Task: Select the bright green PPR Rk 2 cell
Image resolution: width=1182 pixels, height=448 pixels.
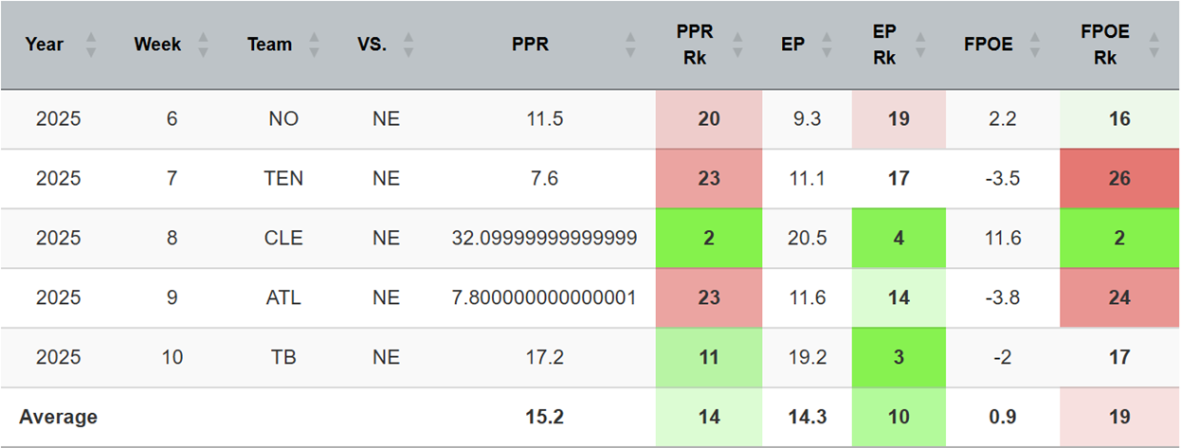Action: click(x=709, y=239)
